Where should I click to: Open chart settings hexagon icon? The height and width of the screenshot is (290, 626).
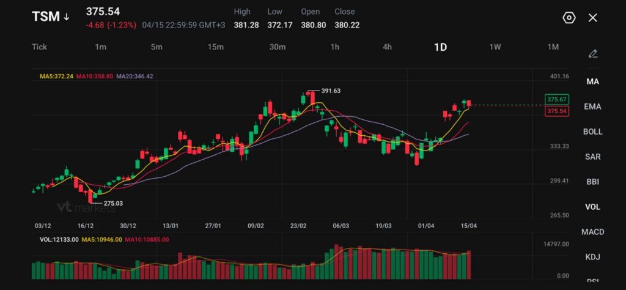(x=569, y=18)
